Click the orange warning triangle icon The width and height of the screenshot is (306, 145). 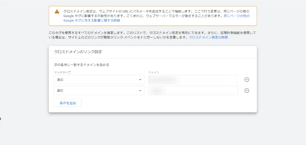pos(57,12)
